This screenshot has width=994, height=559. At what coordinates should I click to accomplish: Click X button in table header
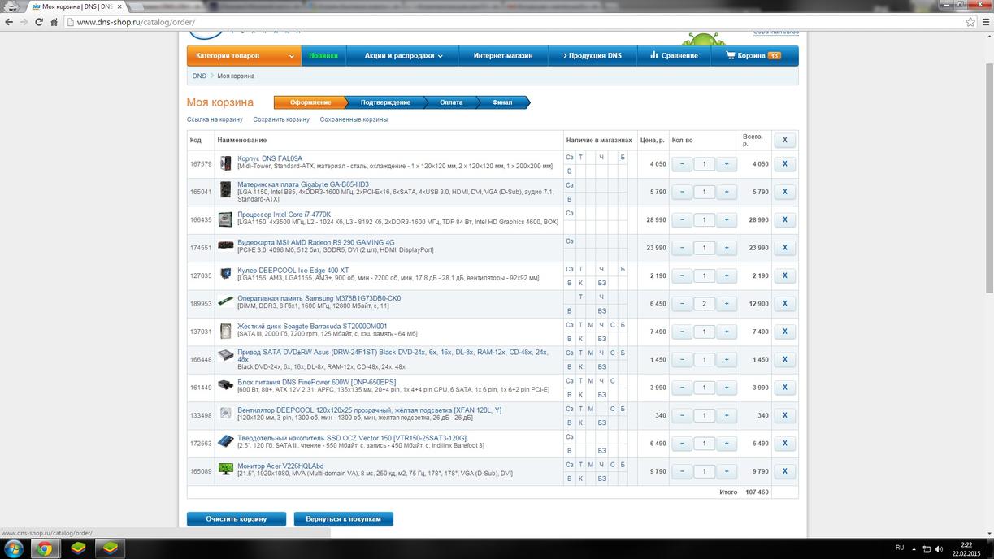(x=784, y=141)
